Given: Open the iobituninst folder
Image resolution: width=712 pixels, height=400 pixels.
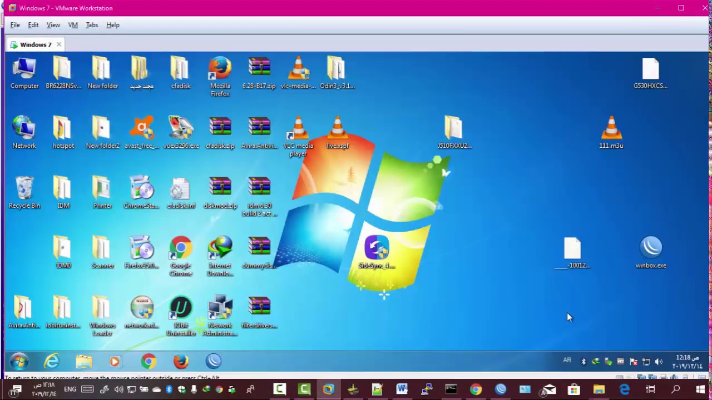Looking at the screenshot, I should [63, 312].
